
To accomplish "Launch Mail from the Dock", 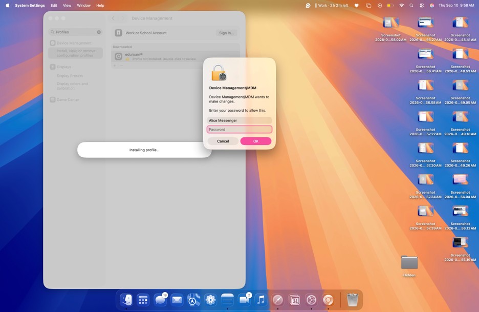I will [177, 300].
